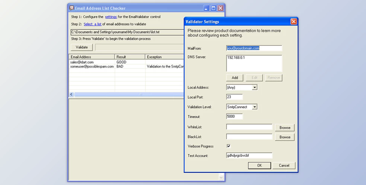Open the Local Address dropdown
The height and width of the screenshot is (185, 366).
point(255,87)
